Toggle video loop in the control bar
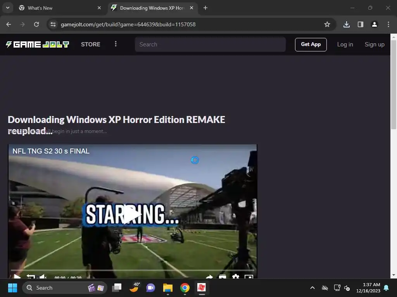Image resolution: width=397 pixels, height=297 pixels. (x=31, y=277)
